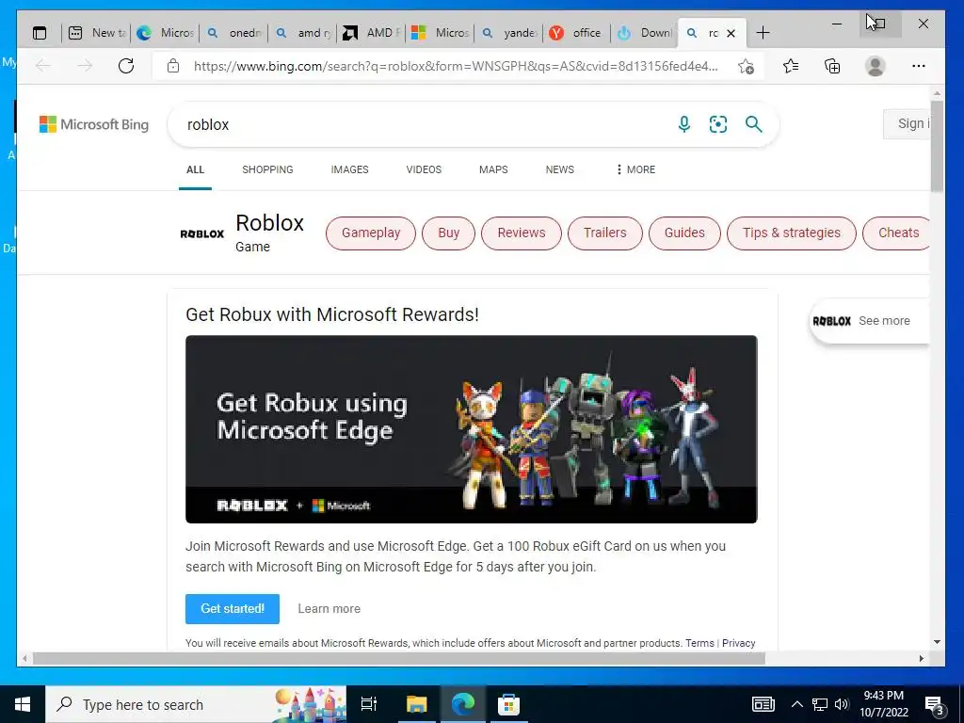The image size is (964, 723).
Task: Switch to the yandex search tab
Action: point(509,33)
